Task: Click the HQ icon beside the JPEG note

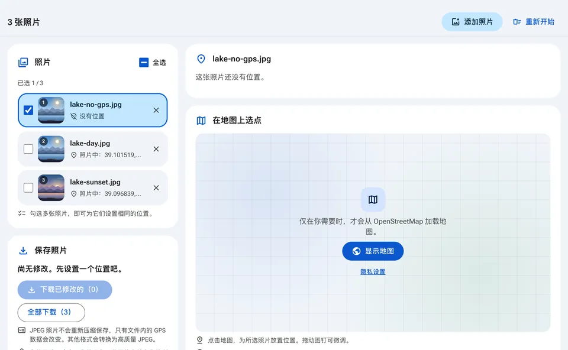Action: [x=22, y=330]
